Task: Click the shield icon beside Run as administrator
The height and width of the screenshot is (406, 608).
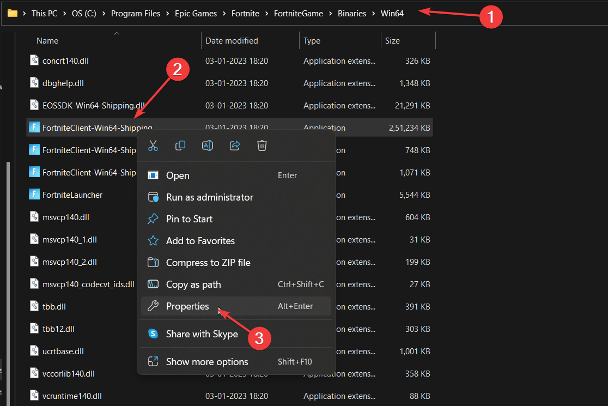Action: coord(153,197)
